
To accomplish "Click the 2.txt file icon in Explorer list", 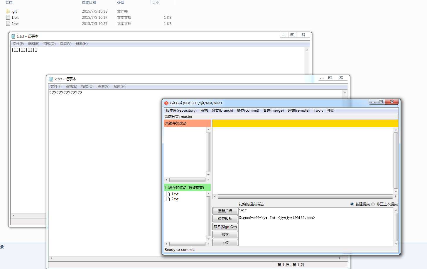I will tap(8, 23).
